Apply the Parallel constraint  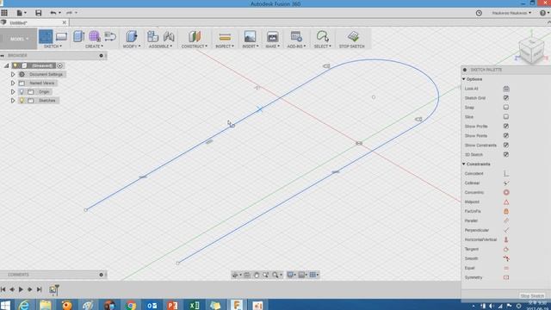pyautogui.click(x=506, y=220)
